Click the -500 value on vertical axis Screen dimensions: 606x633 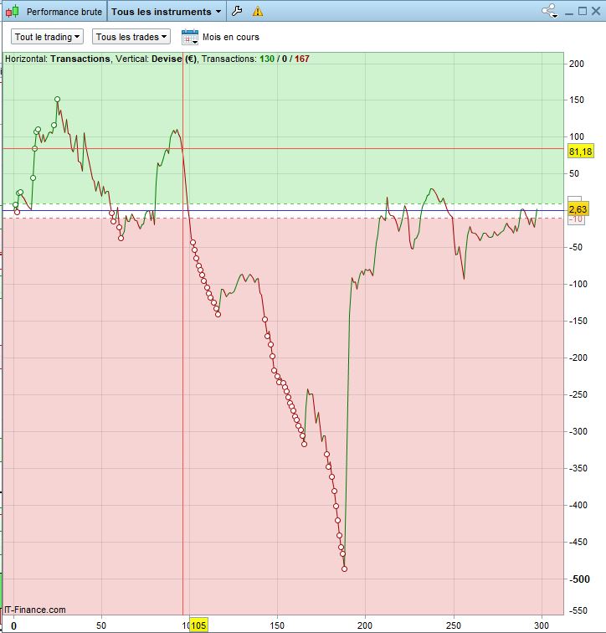click(x=579, y=579)
